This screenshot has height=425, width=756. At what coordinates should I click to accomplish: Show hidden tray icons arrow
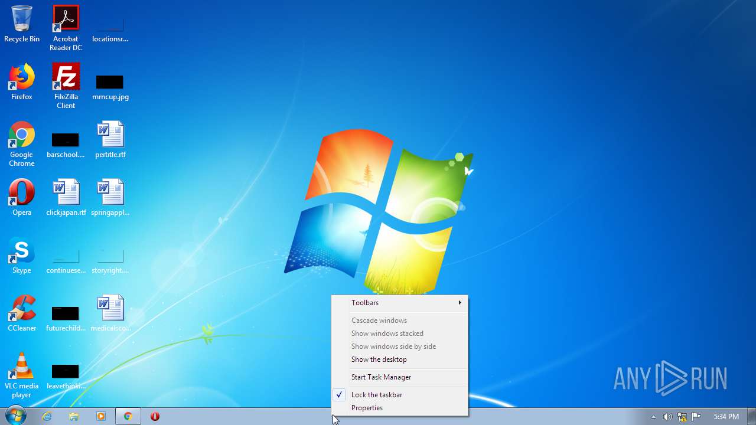click(653, 417)
